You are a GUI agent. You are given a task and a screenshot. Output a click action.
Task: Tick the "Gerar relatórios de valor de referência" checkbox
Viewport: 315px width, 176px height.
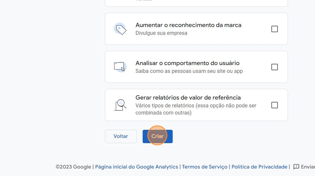pos(275,105)
